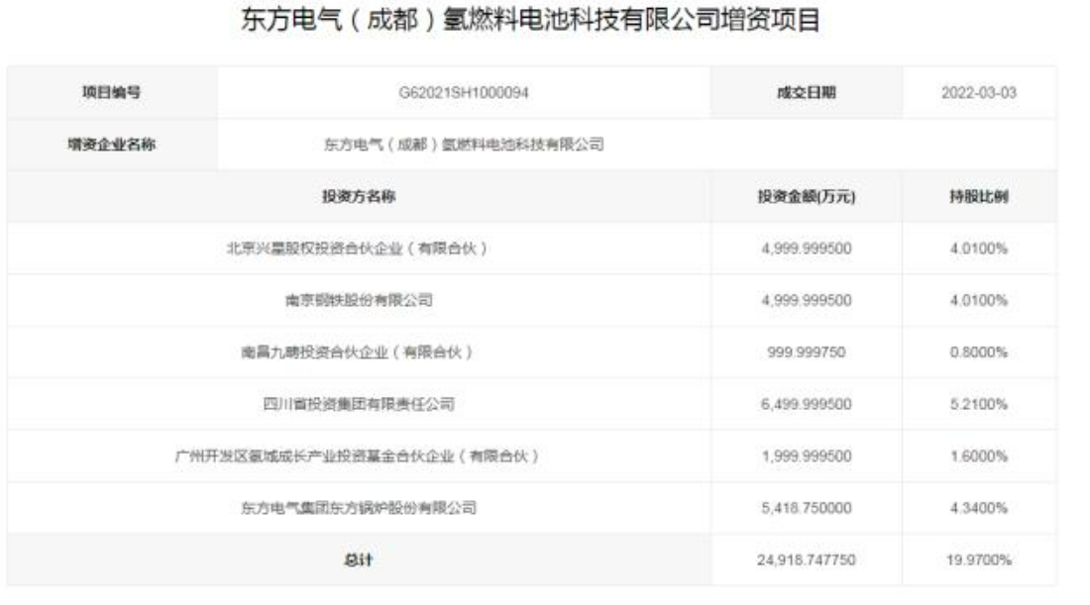Image resolution: width=1090 pixels, height=605 pixels.
Task: Select the 0.8000% shareholding cell
Action: coord(979,353)
